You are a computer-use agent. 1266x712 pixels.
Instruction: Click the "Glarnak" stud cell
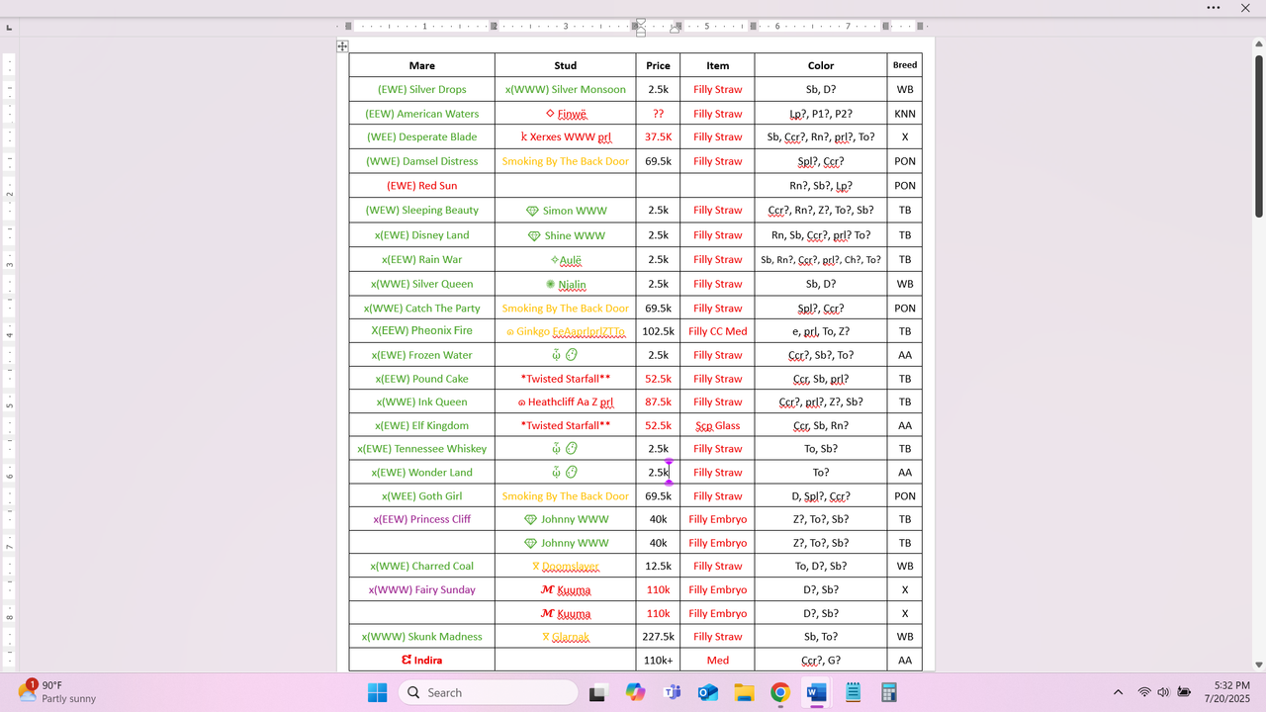coord(566,637)
